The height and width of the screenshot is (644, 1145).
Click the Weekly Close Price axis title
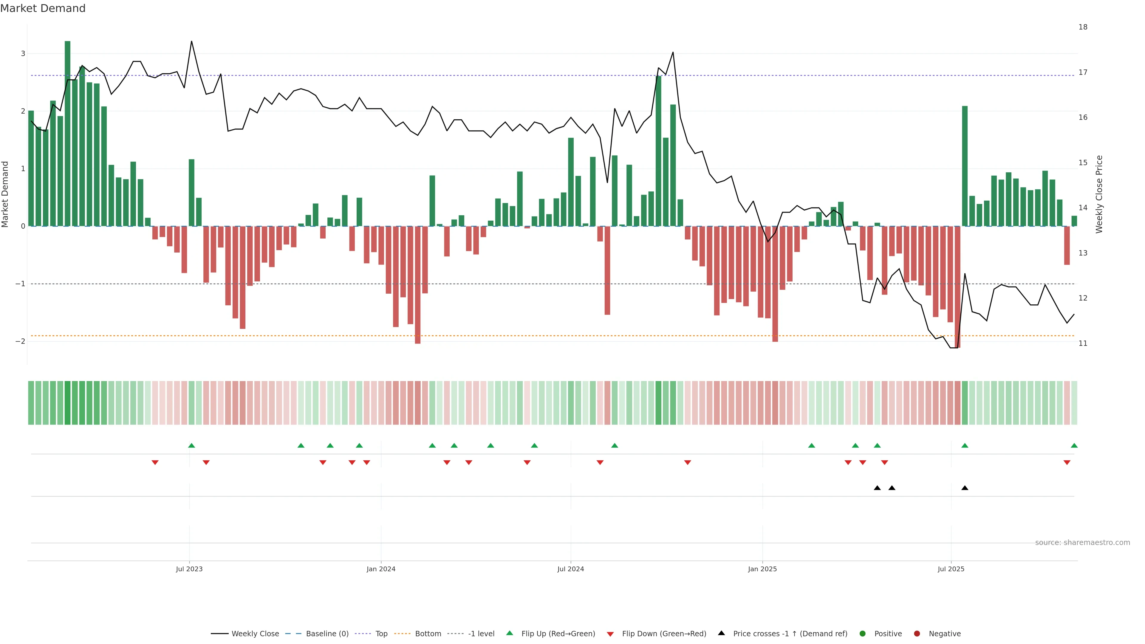tap(1099, 194)
